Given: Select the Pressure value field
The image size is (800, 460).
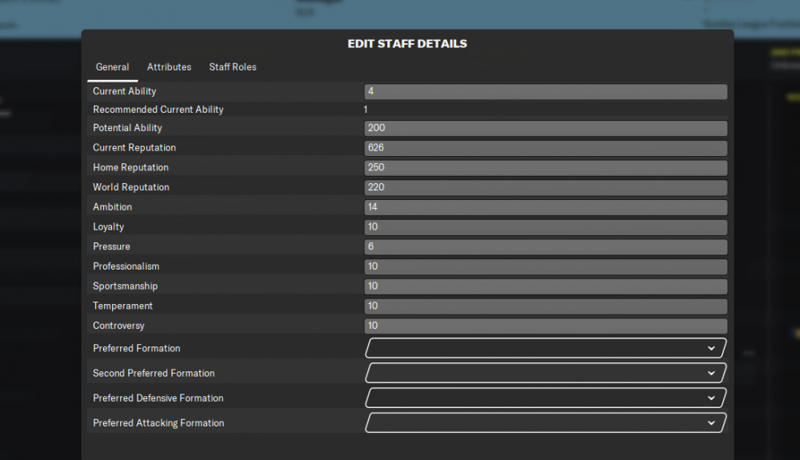Looking at the screenshot, I should [x=546, y=247].
